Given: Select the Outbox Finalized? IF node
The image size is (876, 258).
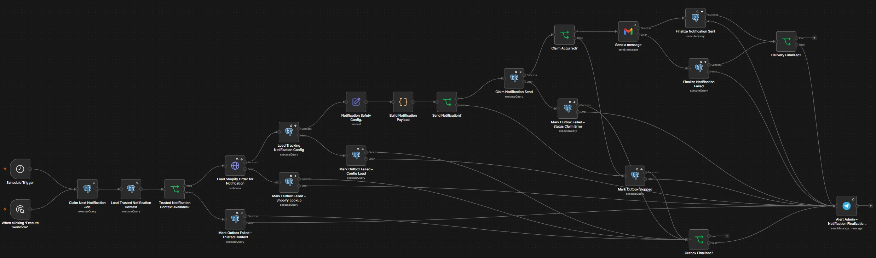Looking at the screenshot, I should 699,240.
